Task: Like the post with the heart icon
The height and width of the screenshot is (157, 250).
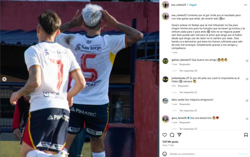Action: click(x=165, y=135)
